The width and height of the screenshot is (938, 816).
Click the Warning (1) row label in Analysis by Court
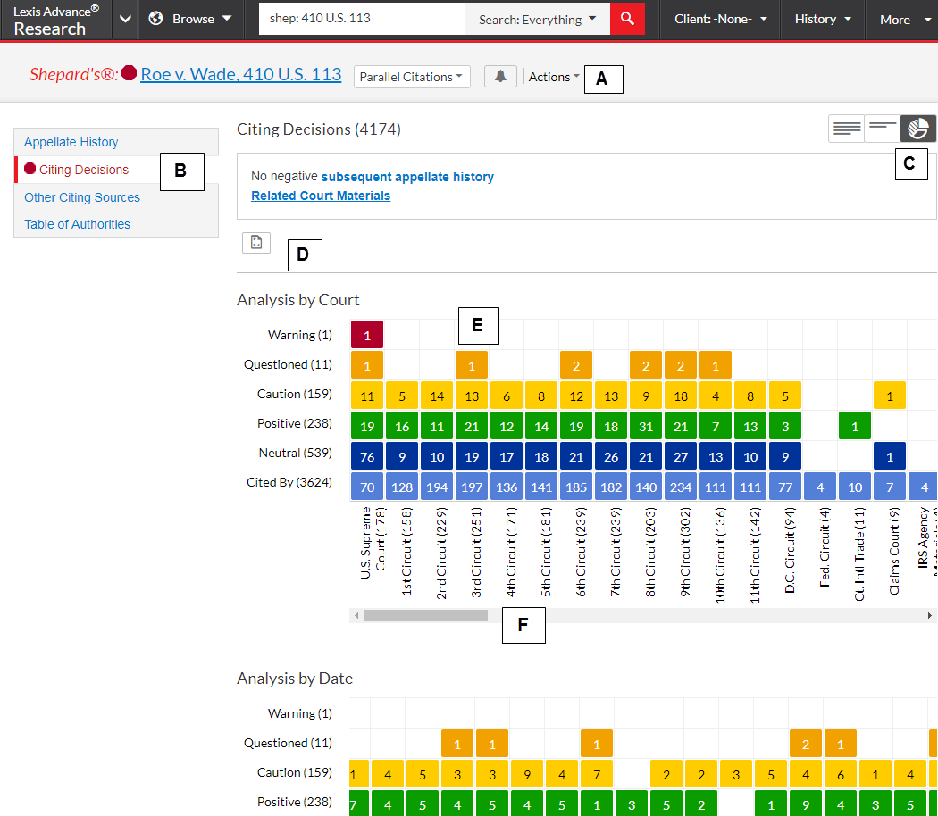[299, 335]
